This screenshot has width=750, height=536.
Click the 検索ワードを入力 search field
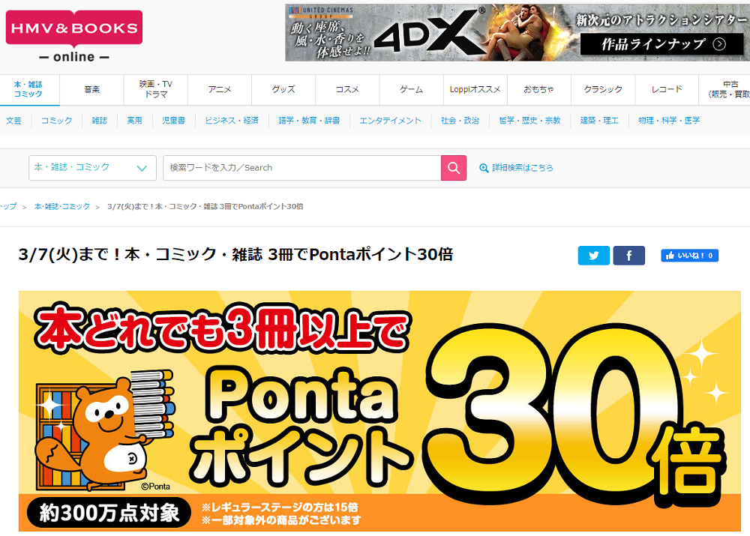pyautogui.click(x=301, y=168)
